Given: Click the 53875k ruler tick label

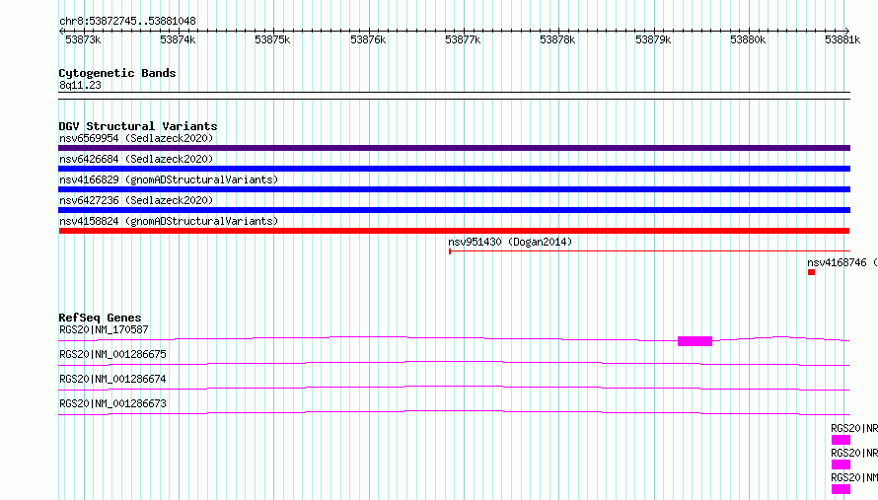Looking at the screenshot, I should (272, 39).
